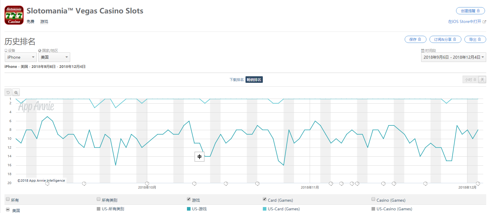Click external link icon beside 在iOS Store中打开

coord(484,22)
